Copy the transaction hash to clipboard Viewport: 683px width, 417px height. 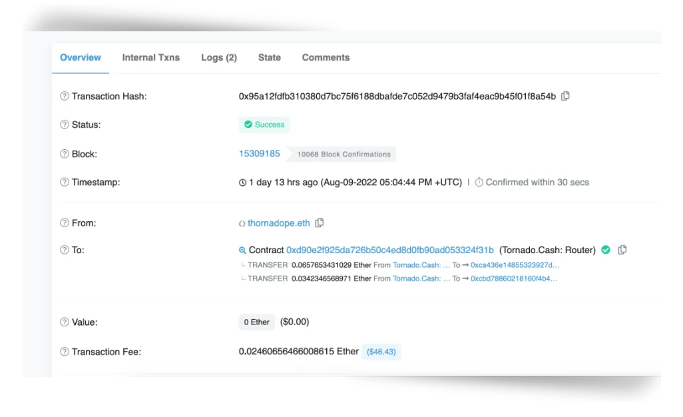565,96
